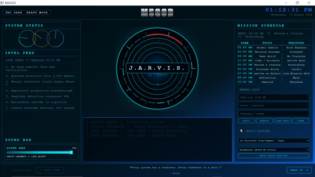Click the Focus / activity input field
The height and width of the screenshot is (177, 315).
[274, 105]
